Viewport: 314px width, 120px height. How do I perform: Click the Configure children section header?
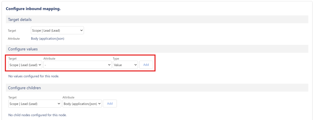(x=24, y=88)
